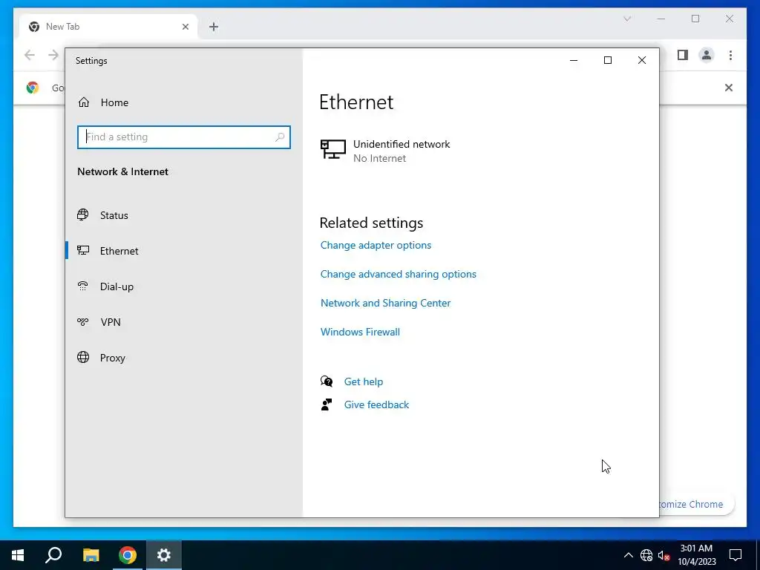Switch to Chrome via taskbar icon
The height and width of the screenshot is (570, 760).
coord(128,555)
